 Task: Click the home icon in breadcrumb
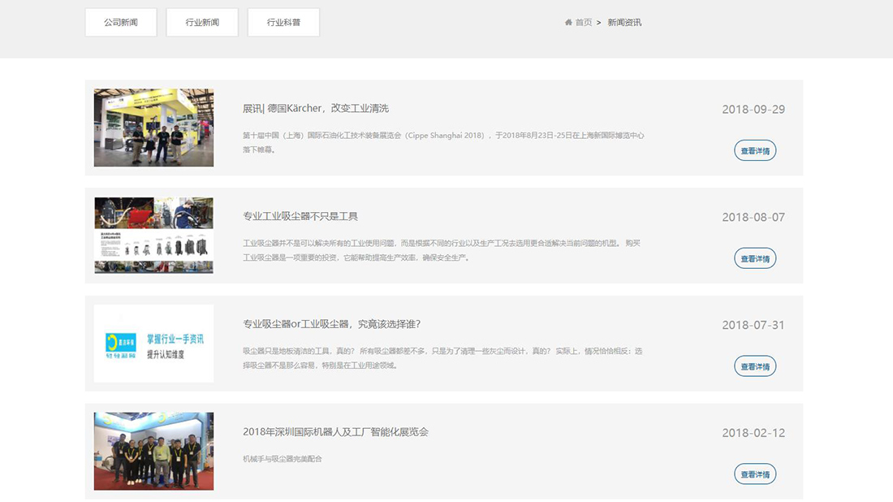[568, 22]
